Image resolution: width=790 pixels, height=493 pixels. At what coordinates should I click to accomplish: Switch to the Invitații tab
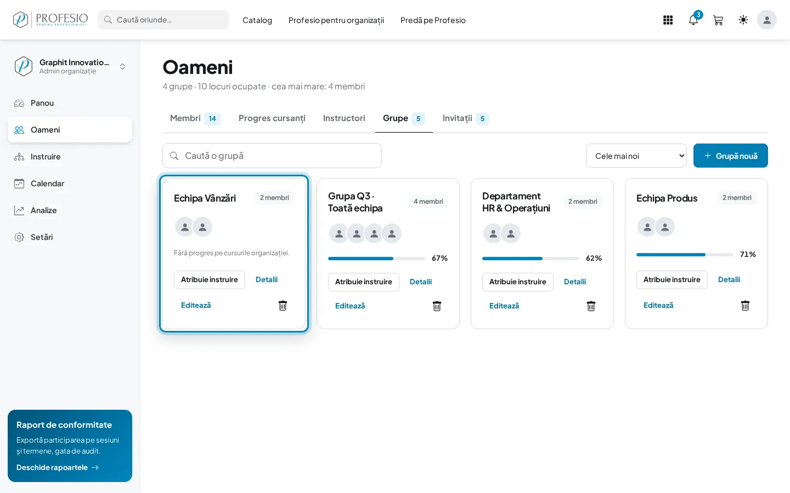click(x=466, y=118)
